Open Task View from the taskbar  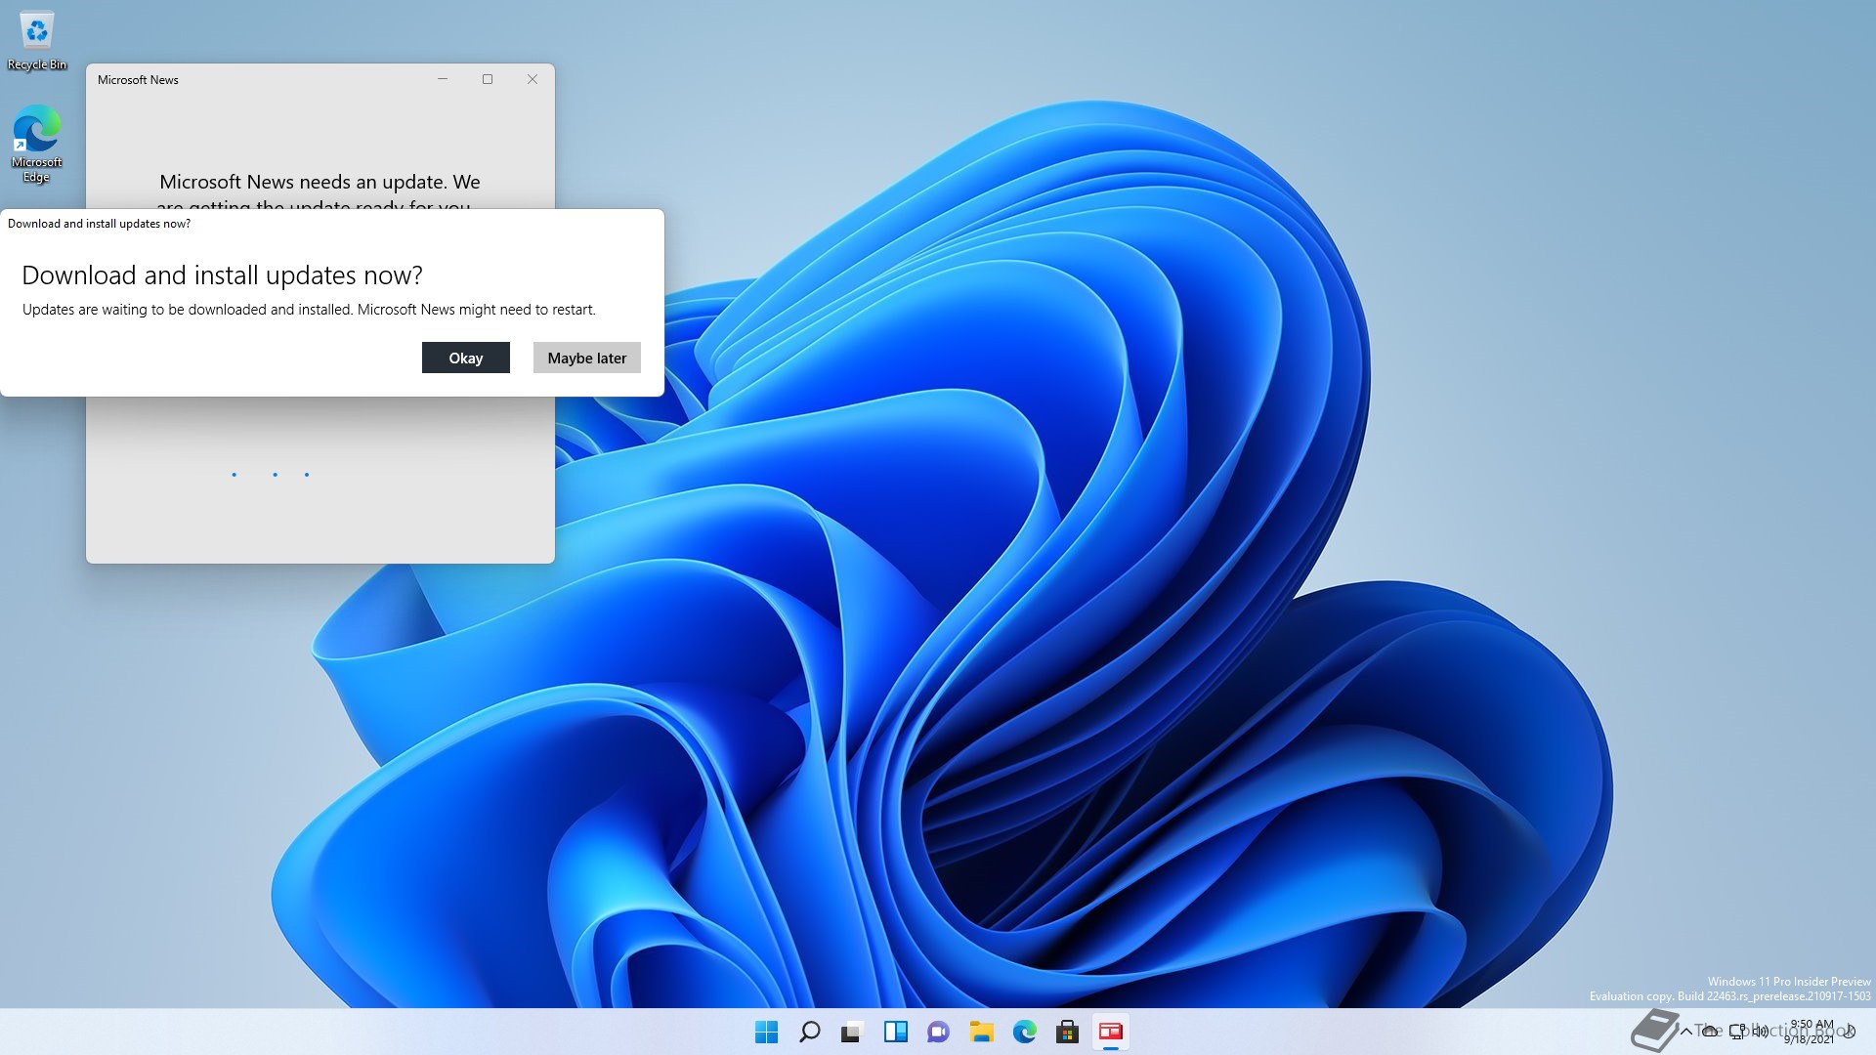coord(853,1032)
